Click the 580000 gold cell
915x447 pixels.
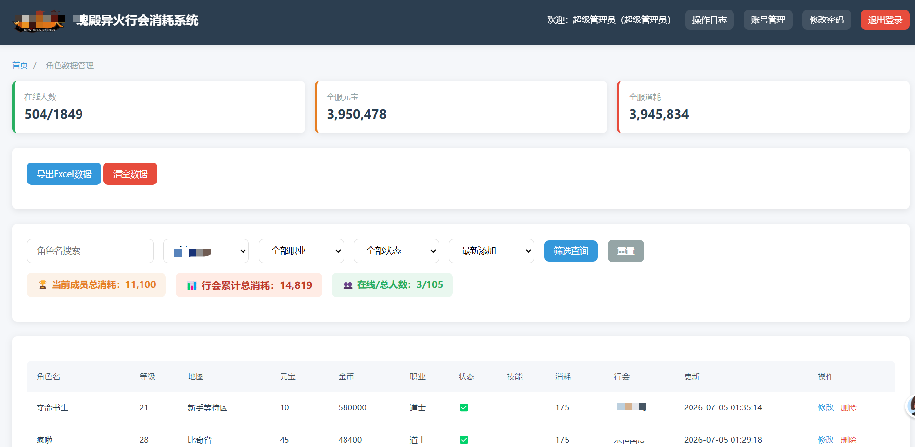click(352, 407)
